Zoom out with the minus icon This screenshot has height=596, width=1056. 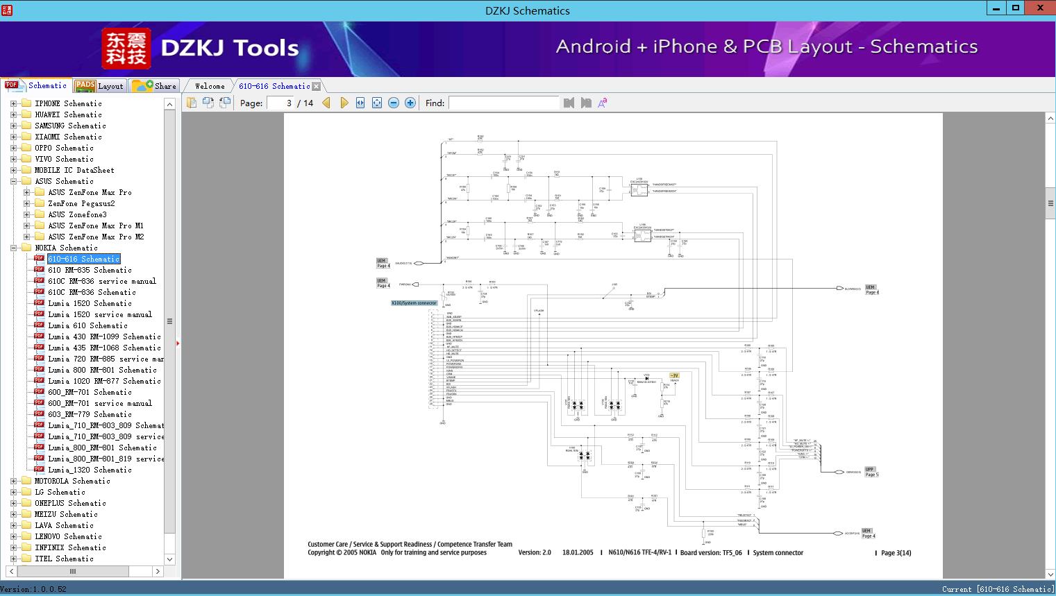coord(394,103)
